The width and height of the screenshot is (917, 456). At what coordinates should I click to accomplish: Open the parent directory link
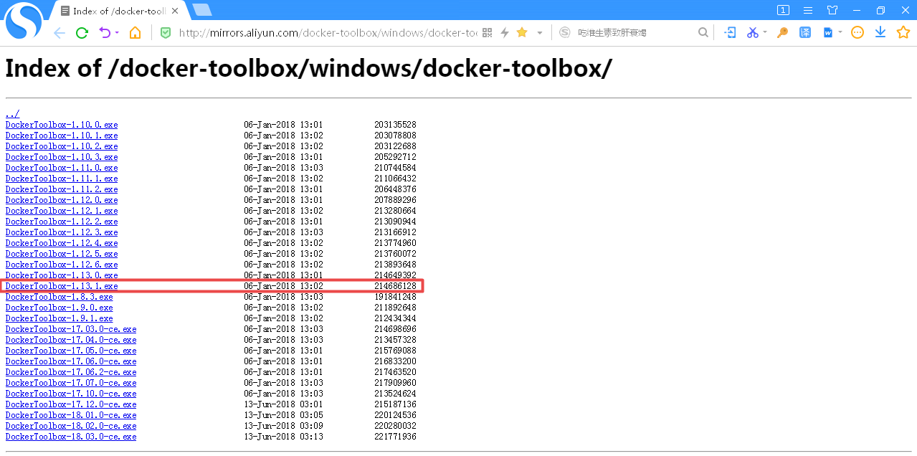click(x=12, y=113)
